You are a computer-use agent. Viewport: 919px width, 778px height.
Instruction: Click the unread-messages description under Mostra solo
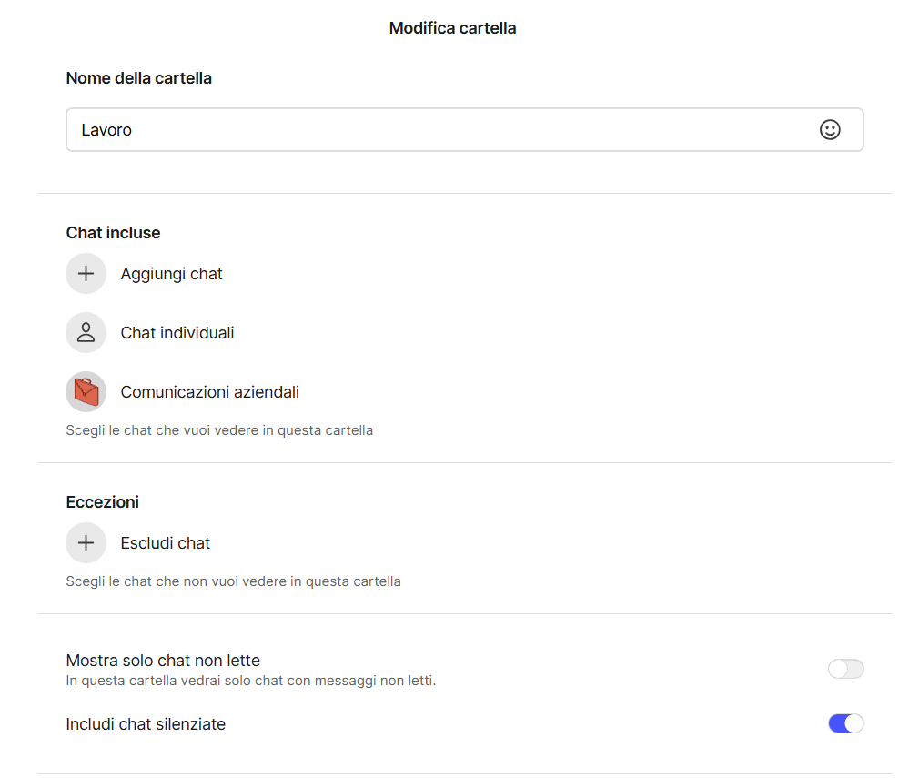coord(251,681)
